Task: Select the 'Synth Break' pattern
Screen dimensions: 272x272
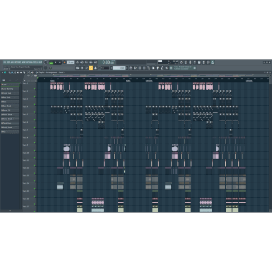Action: (x=10, y=127)
